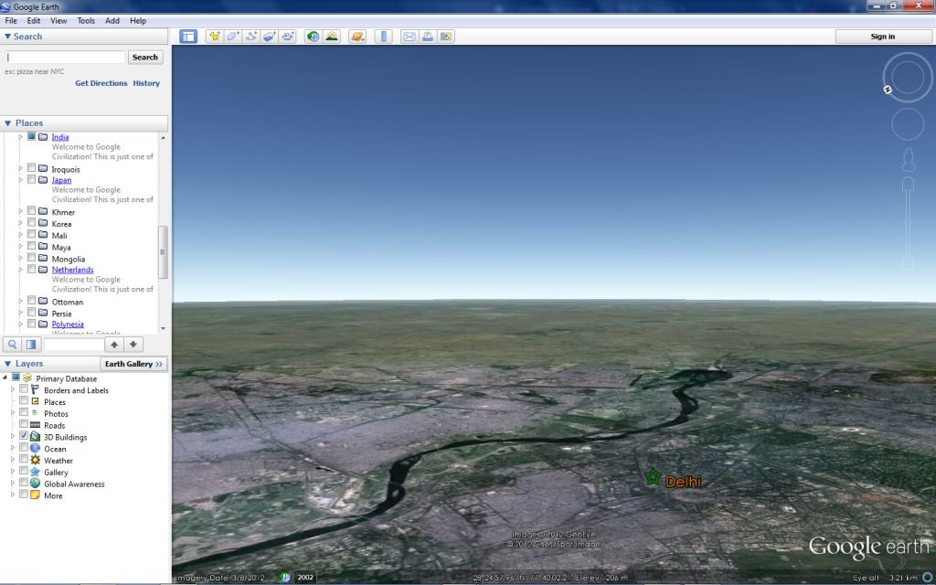Click the move joystick circle

coord(908,124)
